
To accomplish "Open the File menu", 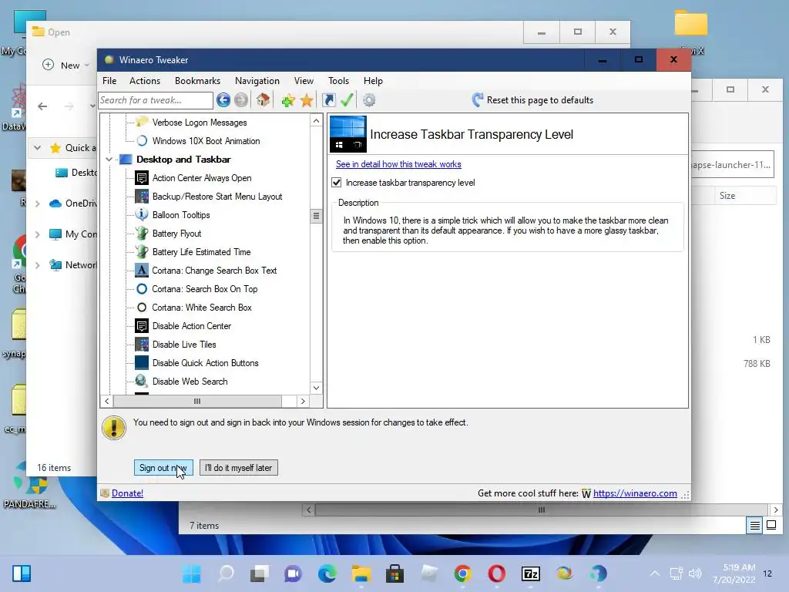I will click(109, 80).
